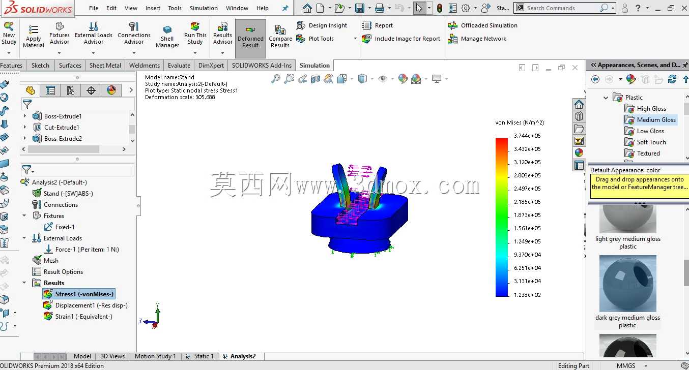The image size is (689, 370).
Task: Open External Loads Advisor
Action: pos(94,34)
